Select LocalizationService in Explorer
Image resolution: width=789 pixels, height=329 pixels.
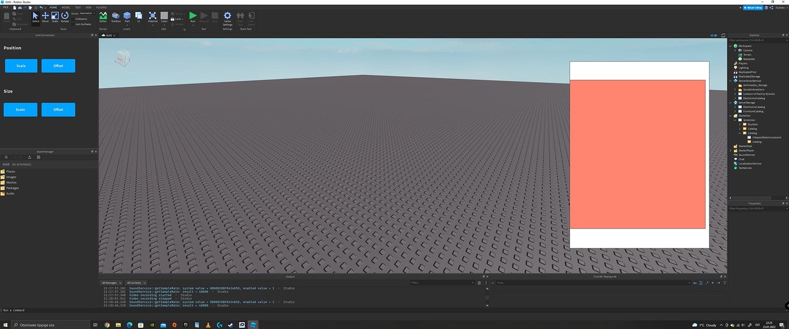750,163
